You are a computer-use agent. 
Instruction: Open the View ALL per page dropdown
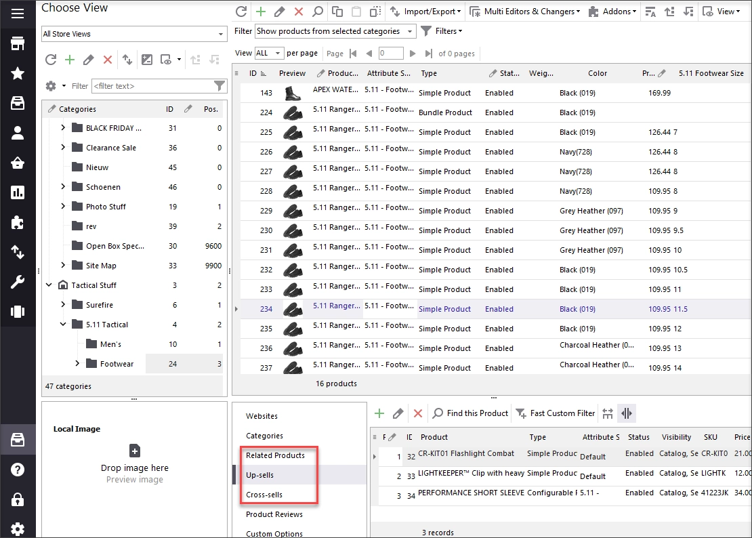pyautogui.click(x=269, y=54)
